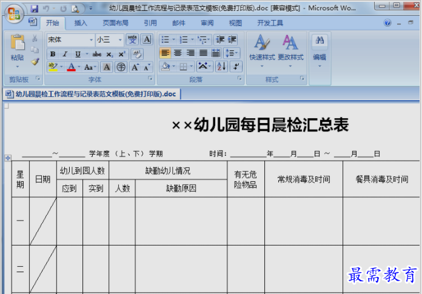This screenshot has width=422, height=294.
Task: Open the Word help question mark
Action: (388, 23)
